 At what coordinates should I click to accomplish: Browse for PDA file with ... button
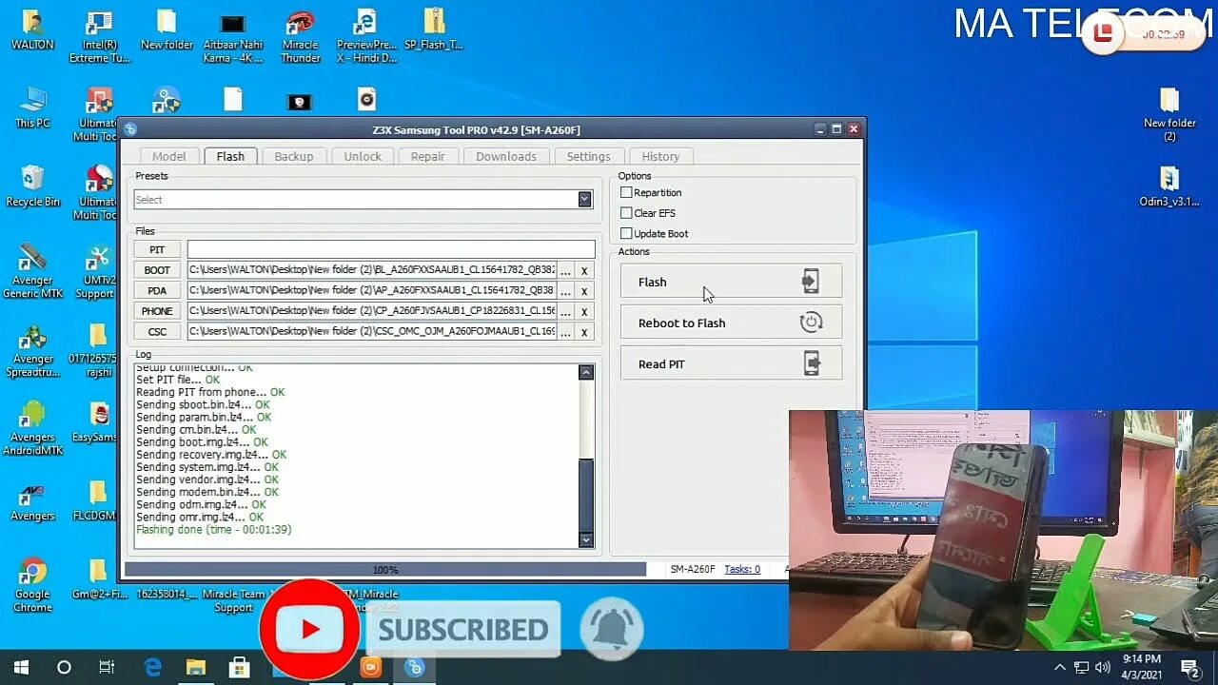565,290
